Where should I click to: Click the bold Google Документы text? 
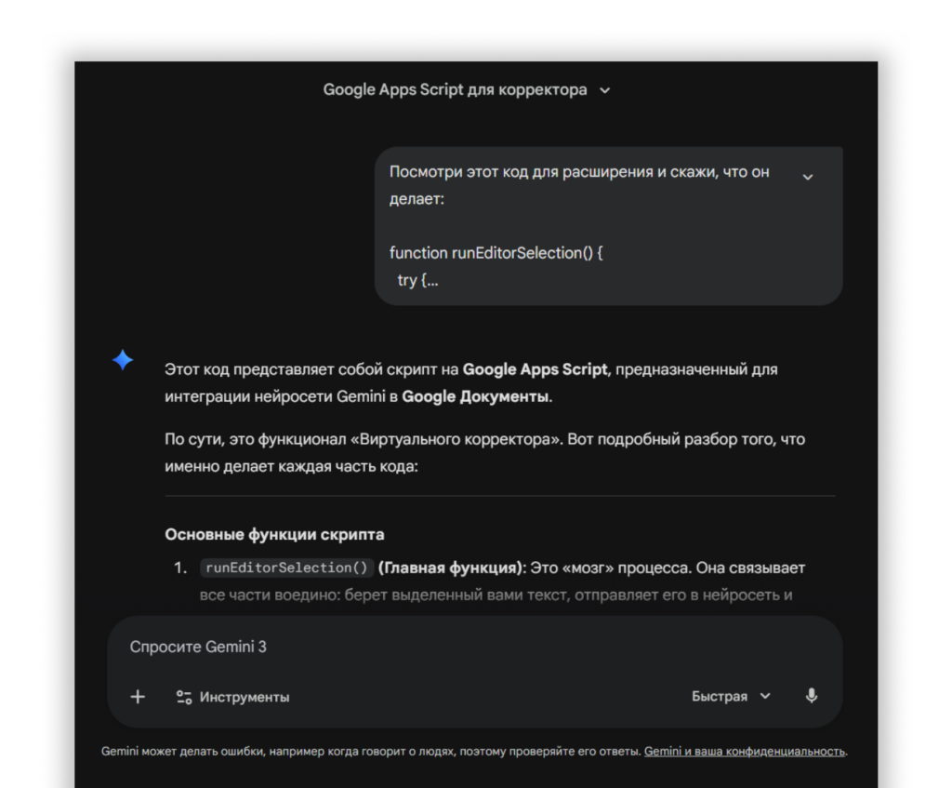(475, 396)
